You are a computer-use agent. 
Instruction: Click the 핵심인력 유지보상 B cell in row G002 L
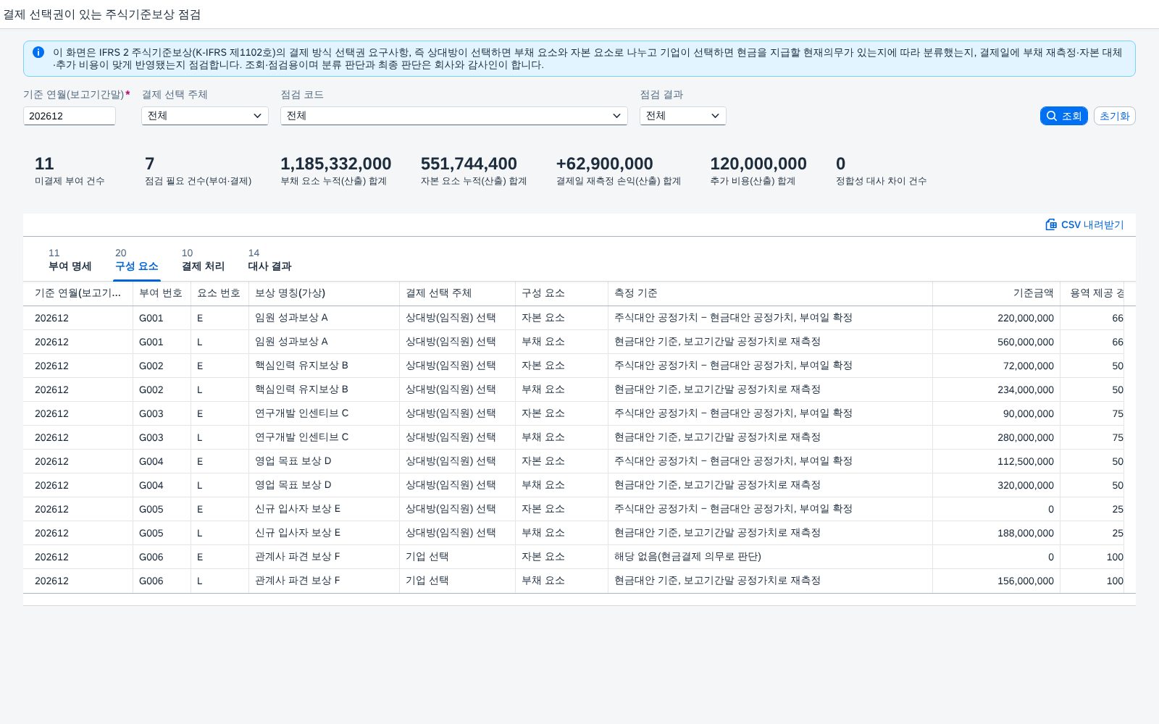point(324,390)
